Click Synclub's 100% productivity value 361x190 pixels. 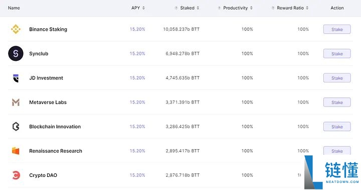point(247,54)
